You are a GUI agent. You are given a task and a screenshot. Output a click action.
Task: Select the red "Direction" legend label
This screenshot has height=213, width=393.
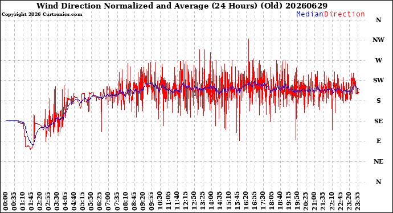coord(345,14)
